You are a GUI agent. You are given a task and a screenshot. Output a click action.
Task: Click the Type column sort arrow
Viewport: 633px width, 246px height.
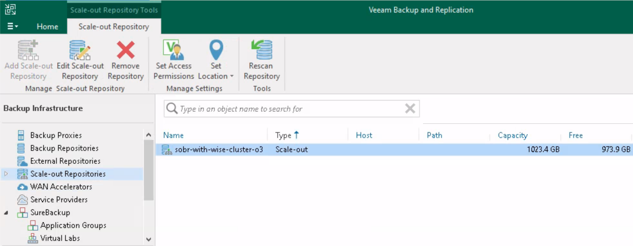tap(297, 135)
